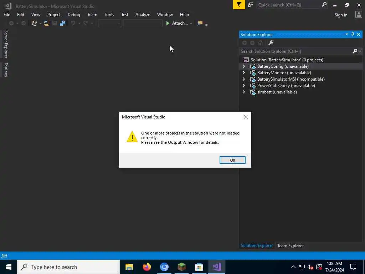
Task: Select BatterySimulatorMSI (incompatible) in tree
Action: (x=291, y=79)
